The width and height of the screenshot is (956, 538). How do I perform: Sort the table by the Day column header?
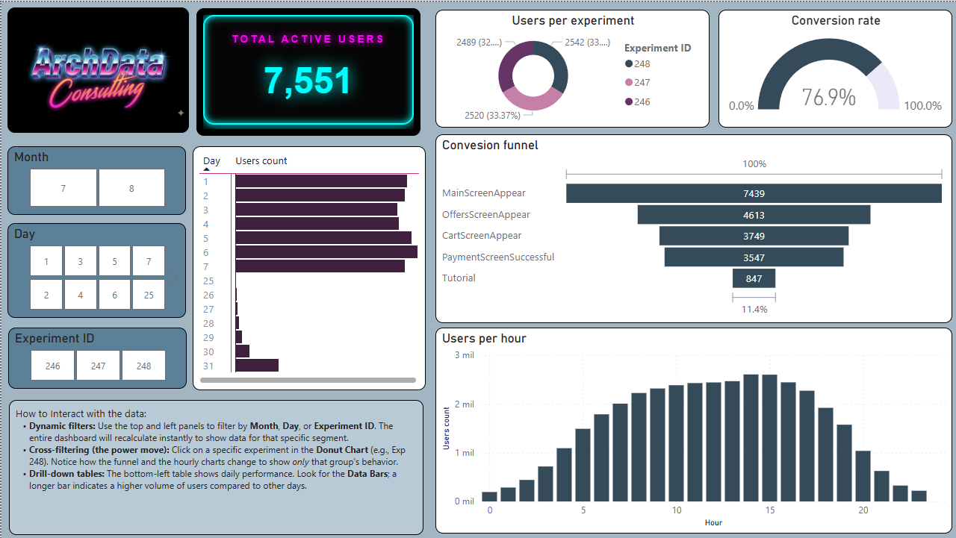[x=211, y=160]
